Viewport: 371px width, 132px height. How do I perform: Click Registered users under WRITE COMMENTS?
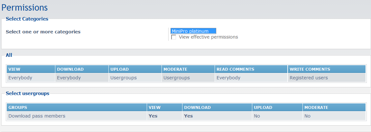click(x=309, y=78)
